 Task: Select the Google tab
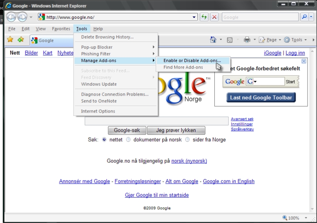coord(52,41)
